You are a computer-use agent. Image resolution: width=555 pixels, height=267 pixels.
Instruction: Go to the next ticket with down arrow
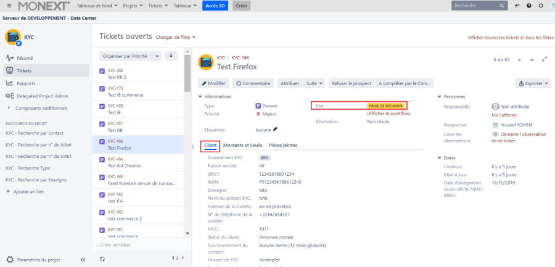point(531,60)
